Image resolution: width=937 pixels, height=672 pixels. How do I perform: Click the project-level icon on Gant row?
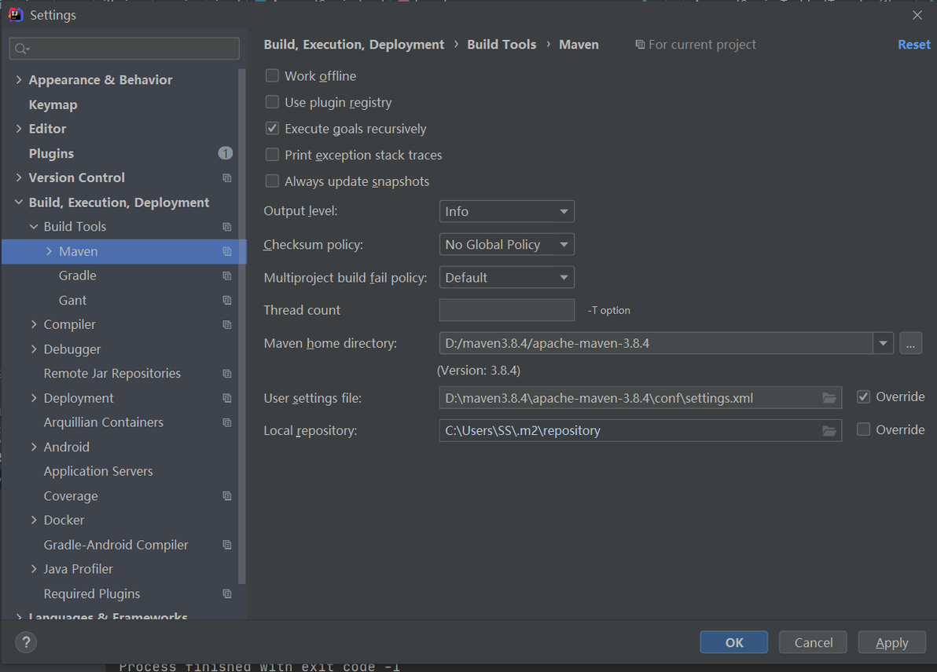(x=227, y=300)
